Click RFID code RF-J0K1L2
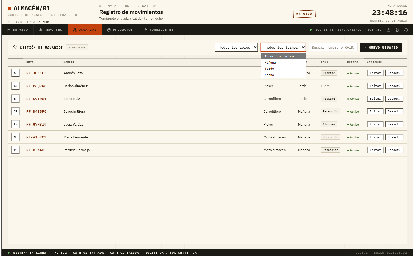This screenshot has height=256, width=413. click(36, 73)
